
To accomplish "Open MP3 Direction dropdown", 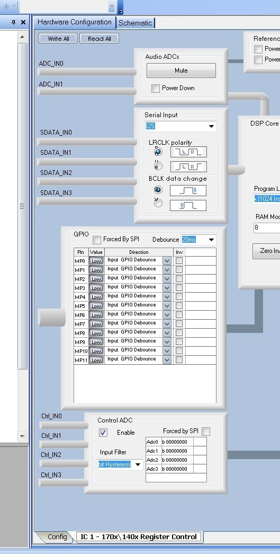I will (x=167, y=287).
